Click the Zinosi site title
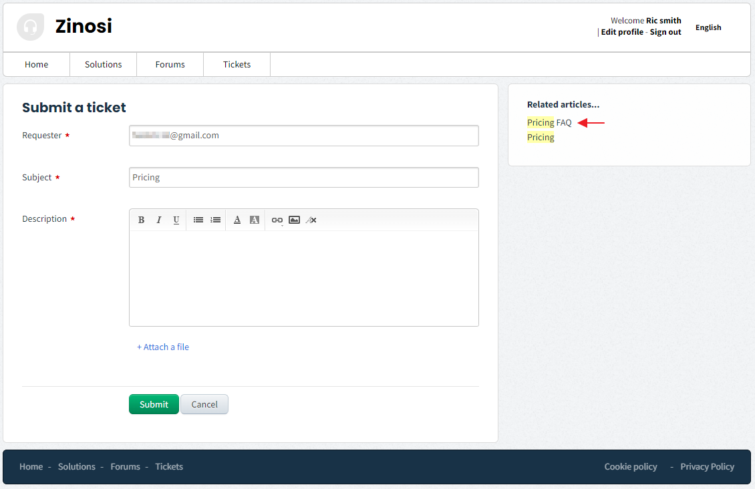The width and height of the screenshot is (755, 489). pos(84,26)
